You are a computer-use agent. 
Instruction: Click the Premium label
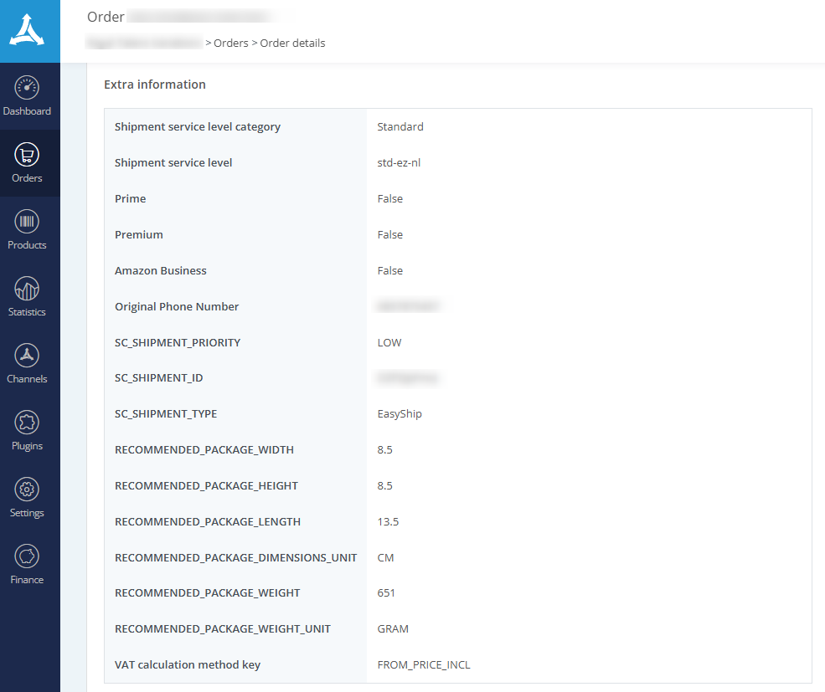click(139, 234)
